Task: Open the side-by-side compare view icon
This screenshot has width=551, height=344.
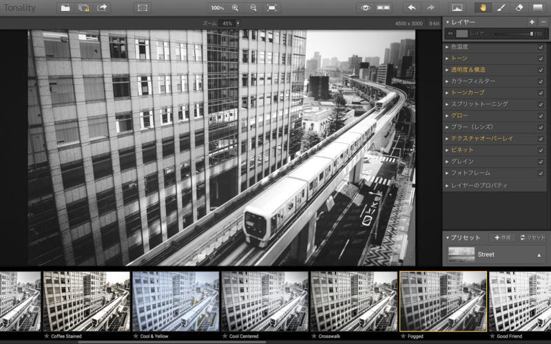Action: click(383, 8)
